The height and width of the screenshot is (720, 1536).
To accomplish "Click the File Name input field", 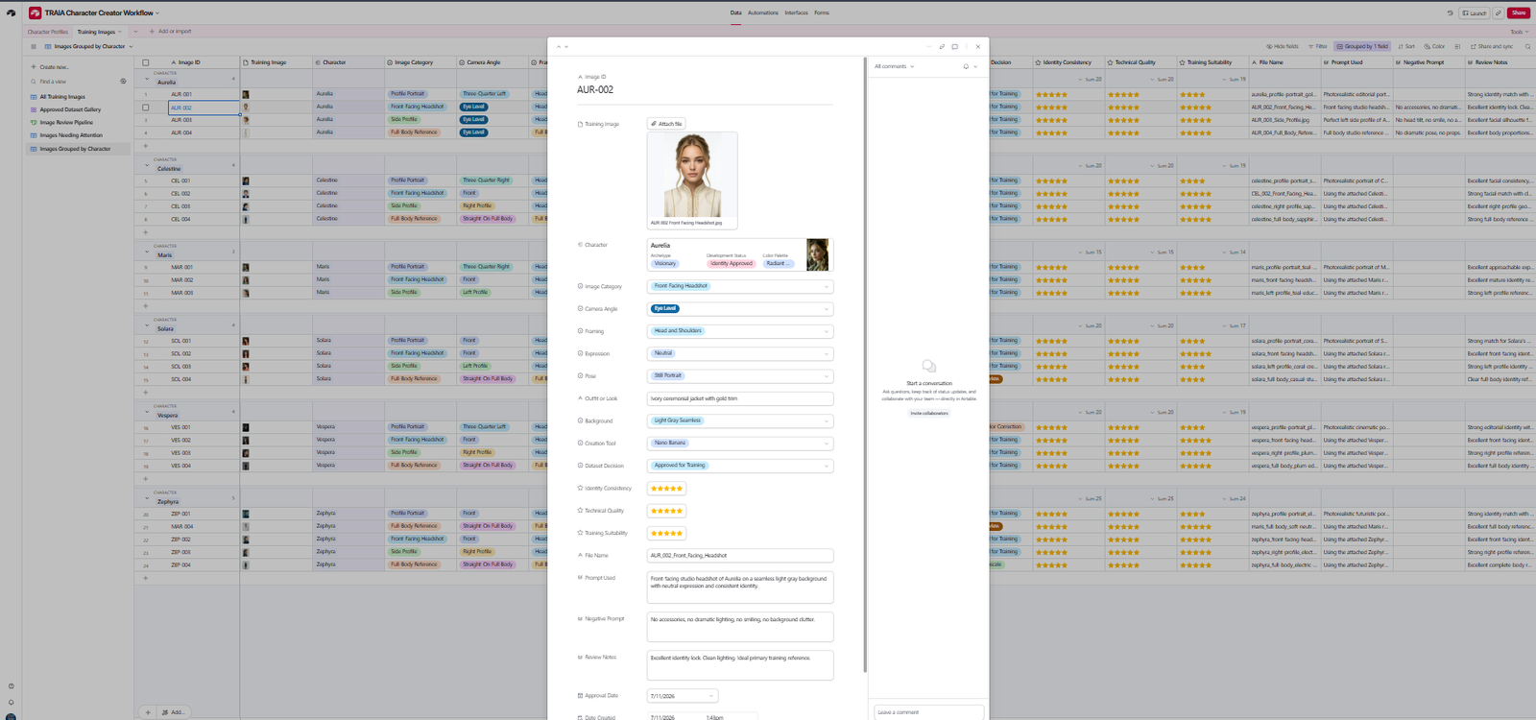I will coord(740,555).
